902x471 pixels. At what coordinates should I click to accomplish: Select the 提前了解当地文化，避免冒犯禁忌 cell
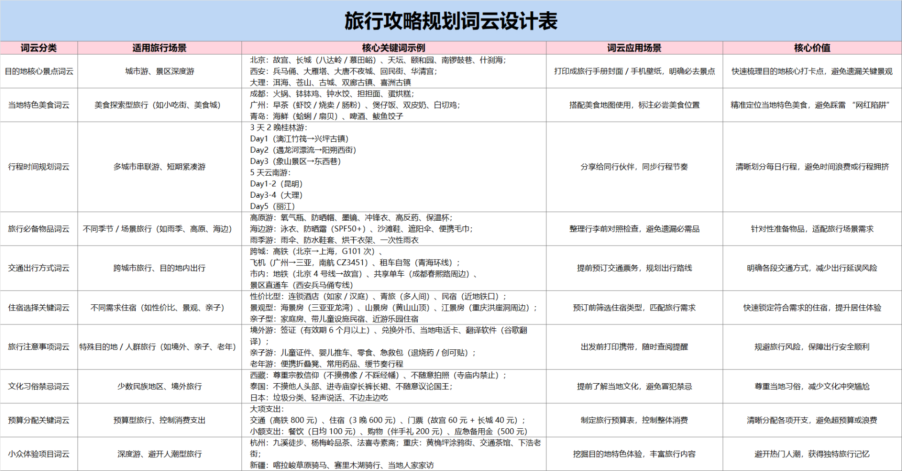tap(634, 386)
